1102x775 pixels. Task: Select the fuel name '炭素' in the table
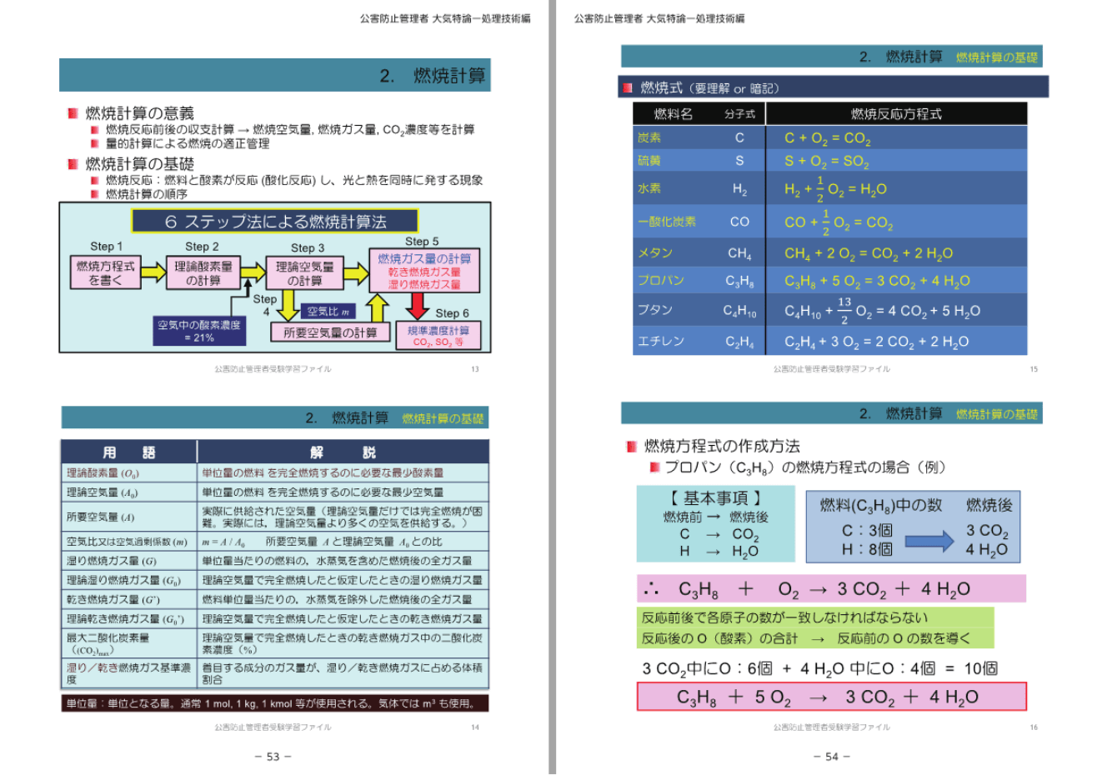pos(649,137)
